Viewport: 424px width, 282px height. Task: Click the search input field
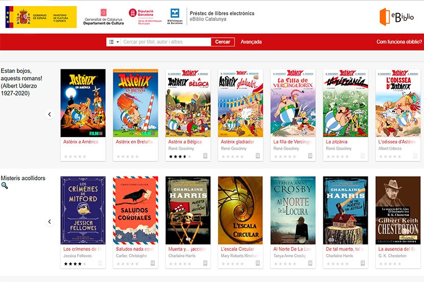166,42
